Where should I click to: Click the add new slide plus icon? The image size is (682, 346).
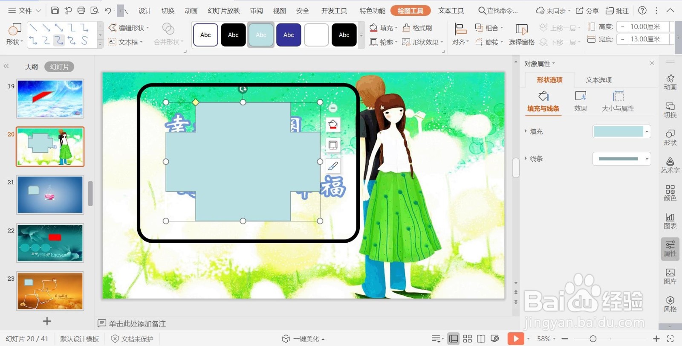tap(47, 321)
